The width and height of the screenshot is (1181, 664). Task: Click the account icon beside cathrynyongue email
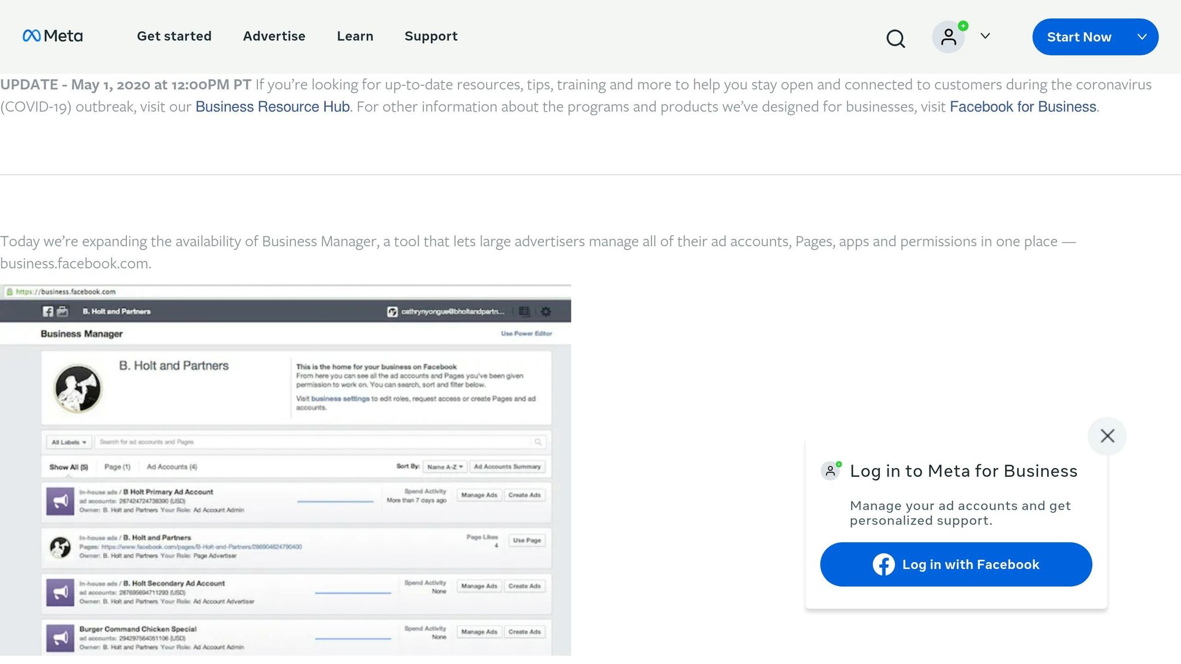tap(392, 312)
